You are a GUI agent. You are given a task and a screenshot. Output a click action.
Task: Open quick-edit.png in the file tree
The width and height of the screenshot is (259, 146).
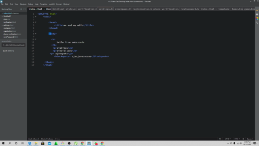click(8, 51)
